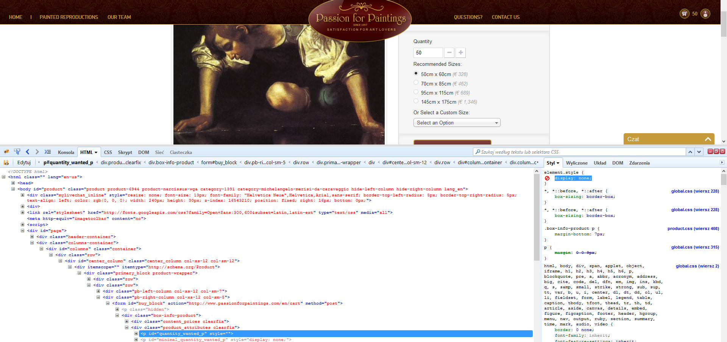The width and height of the screenshot is (727, 342).
Task: Re-enable the disabled display: none property
Action: (x=547, y=178)
